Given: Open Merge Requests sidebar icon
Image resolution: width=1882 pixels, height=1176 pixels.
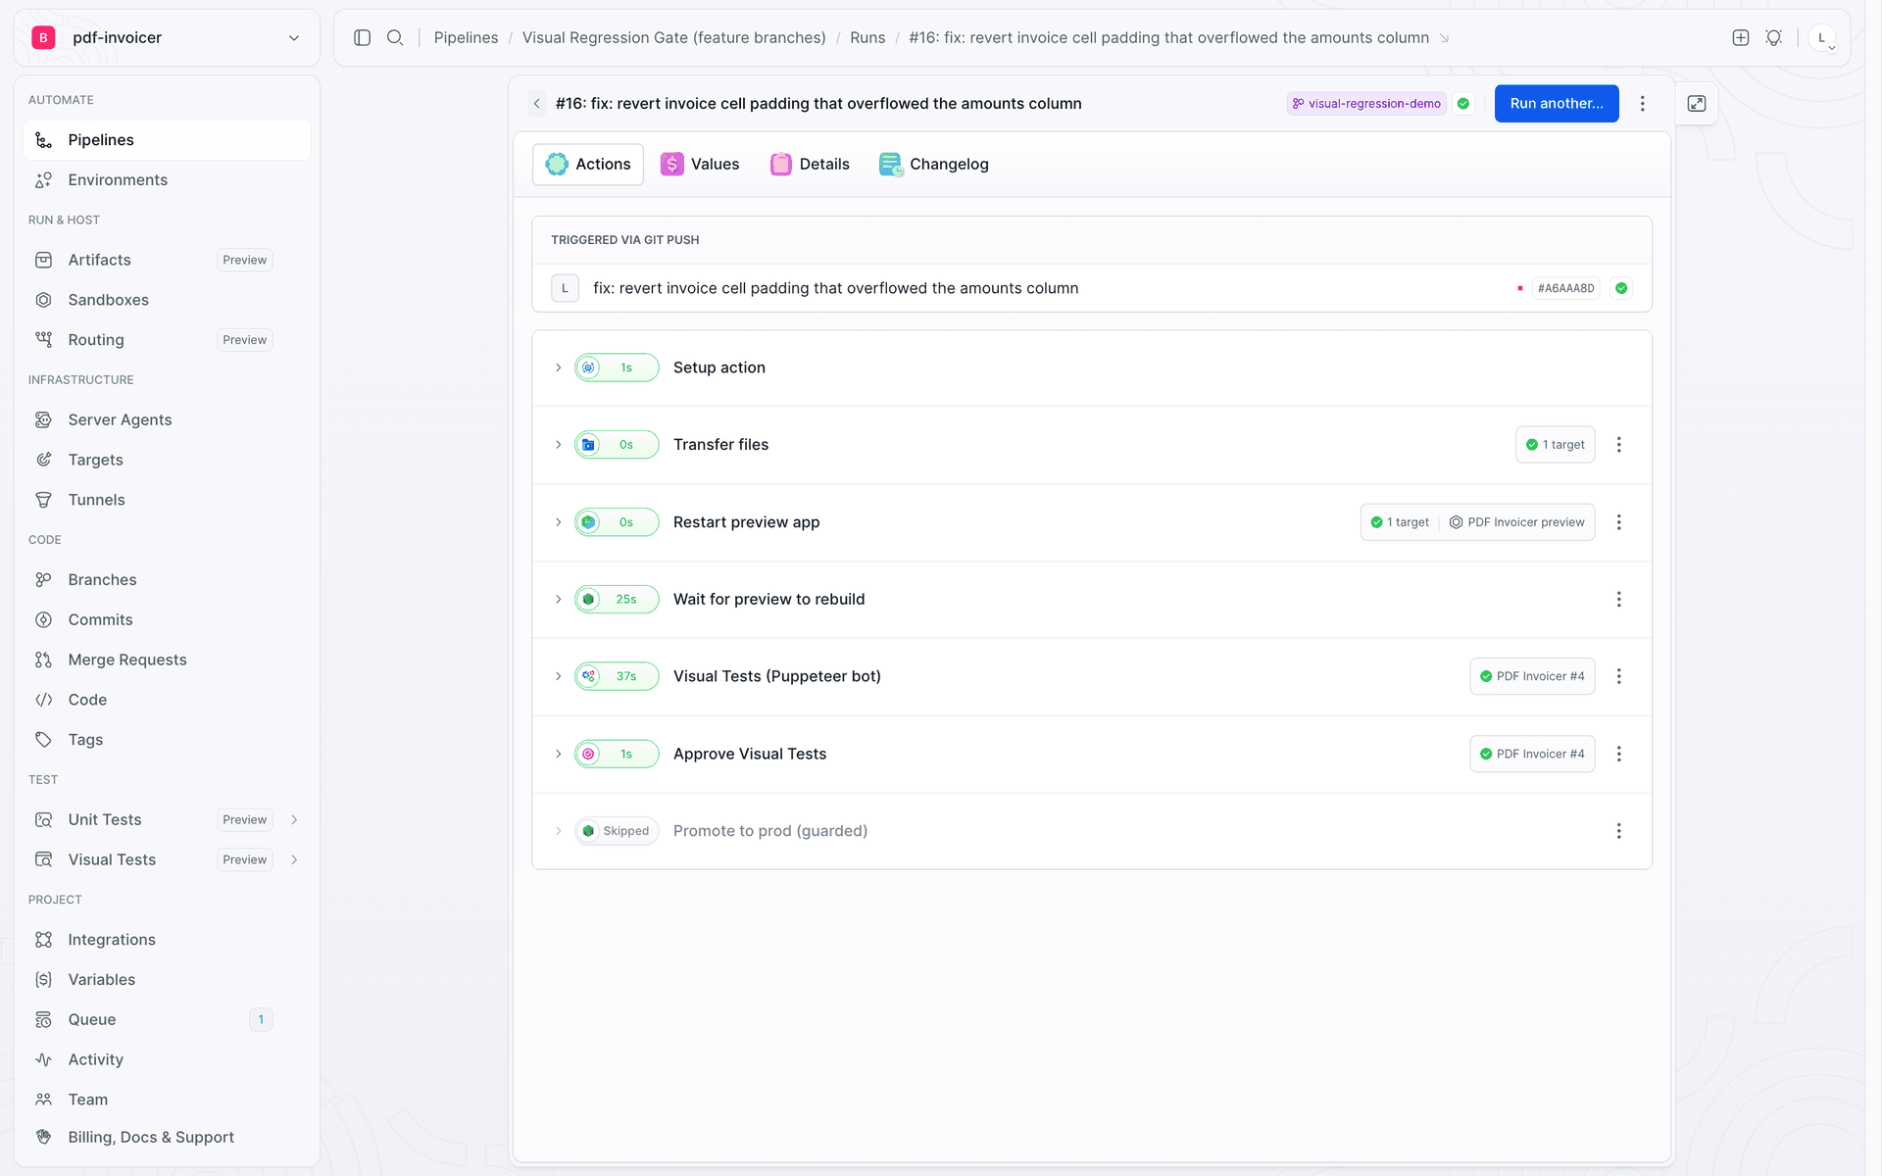Looking at the screenshot, I should coord(43,660).
